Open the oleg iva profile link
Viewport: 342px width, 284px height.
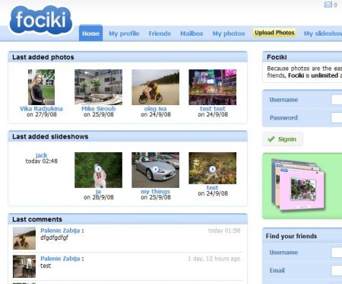point(155,109)
